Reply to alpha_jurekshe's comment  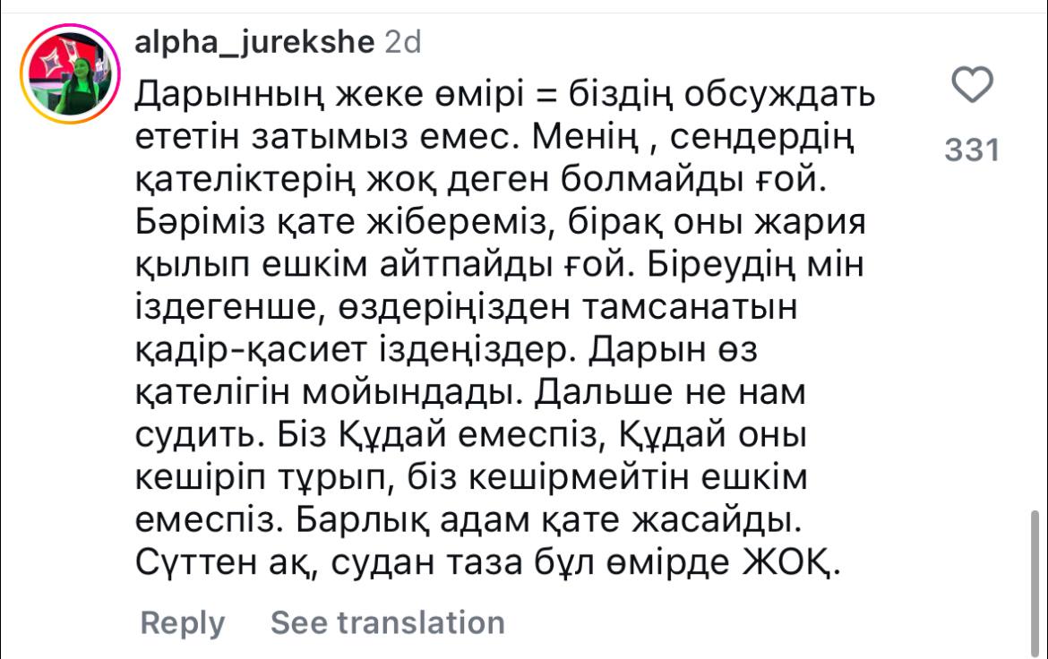click(x=183, y=623)
